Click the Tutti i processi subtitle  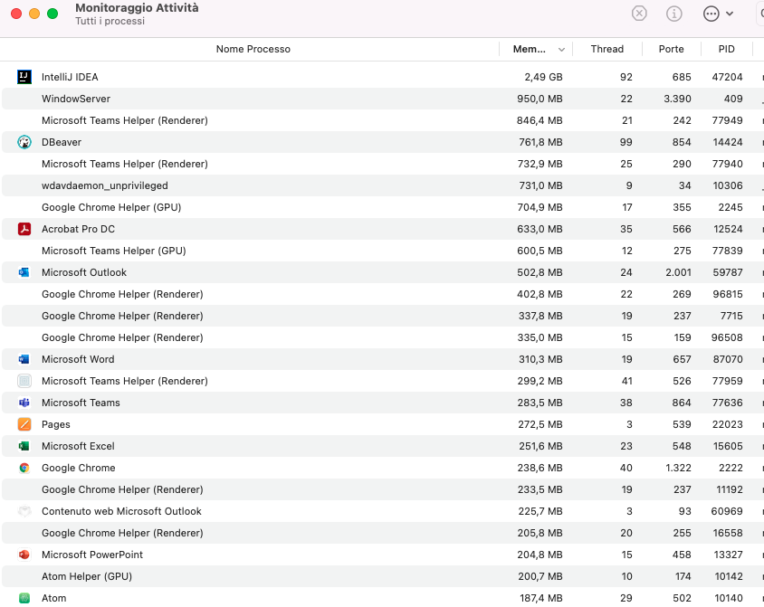(110, 21)
